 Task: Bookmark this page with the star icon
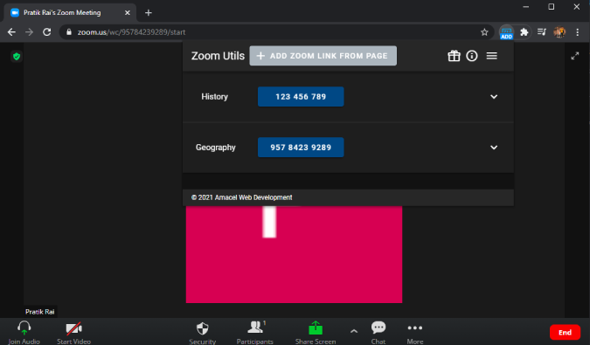484,32
